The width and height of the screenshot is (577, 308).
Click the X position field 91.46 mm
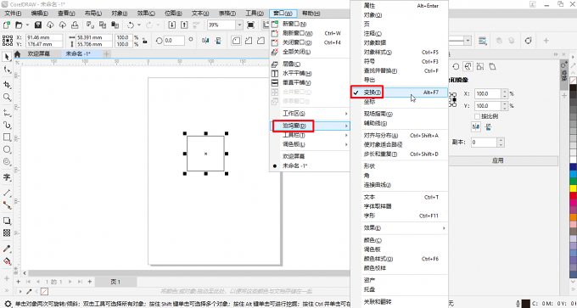45,37
